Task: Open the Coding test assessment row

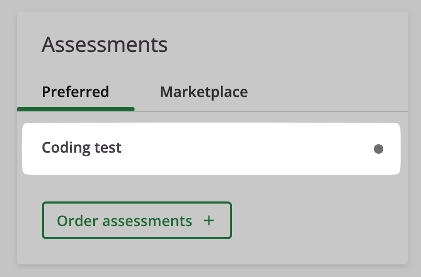Action: click(211, 148)
